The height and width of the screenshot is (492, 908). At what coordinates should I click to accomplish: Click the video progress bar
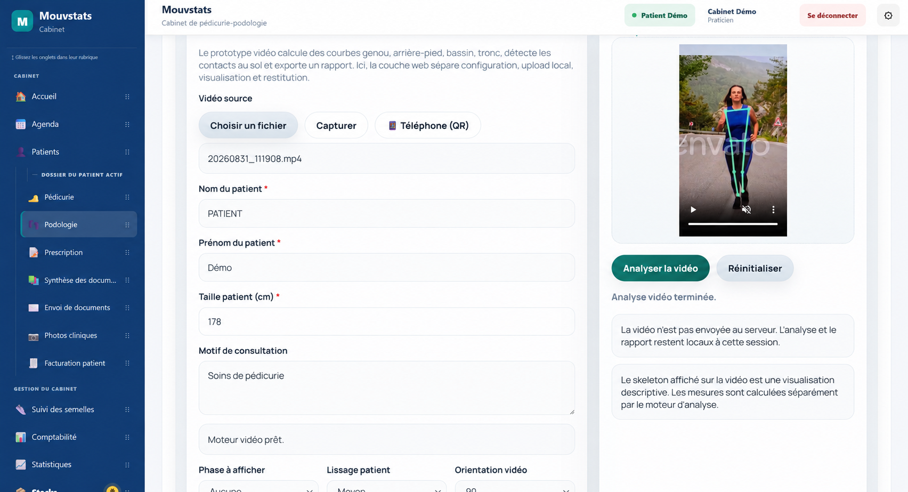click(733, 224)
